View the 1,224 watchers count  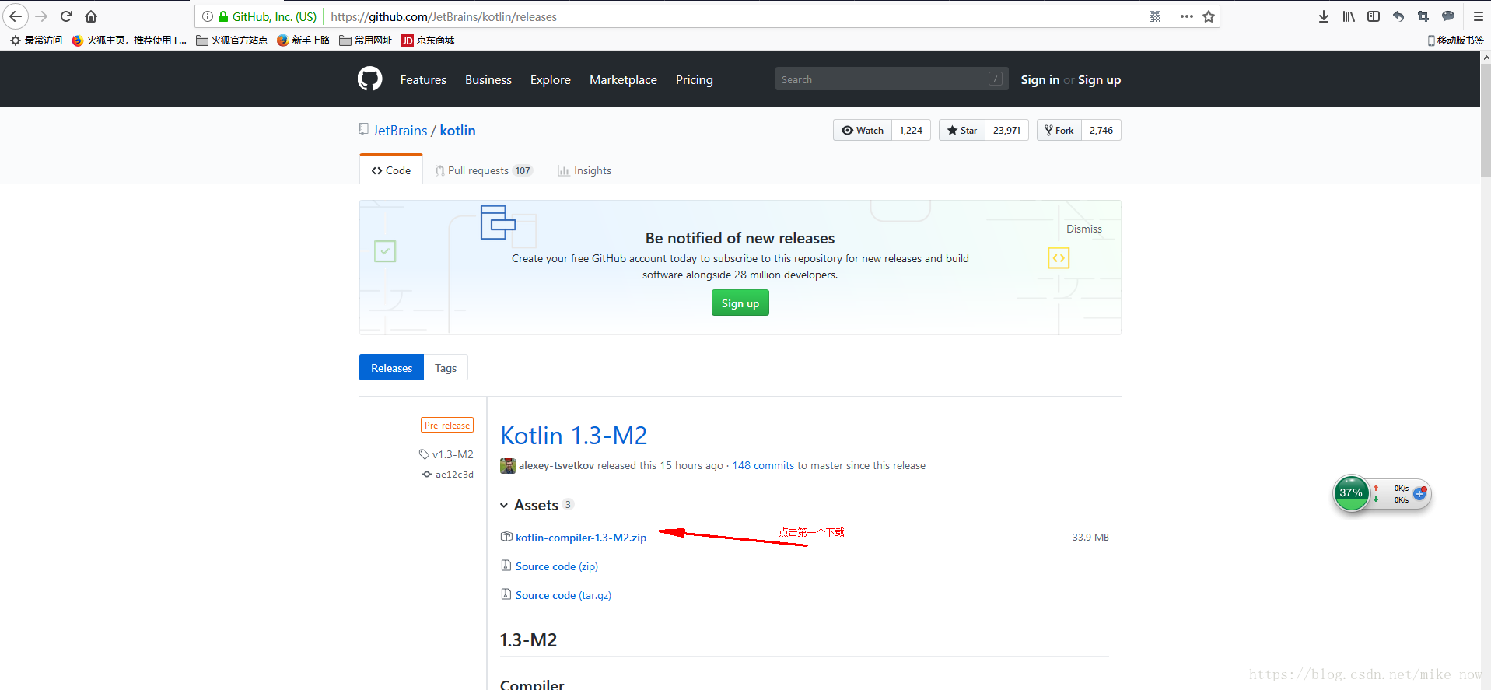click(911, 130)
